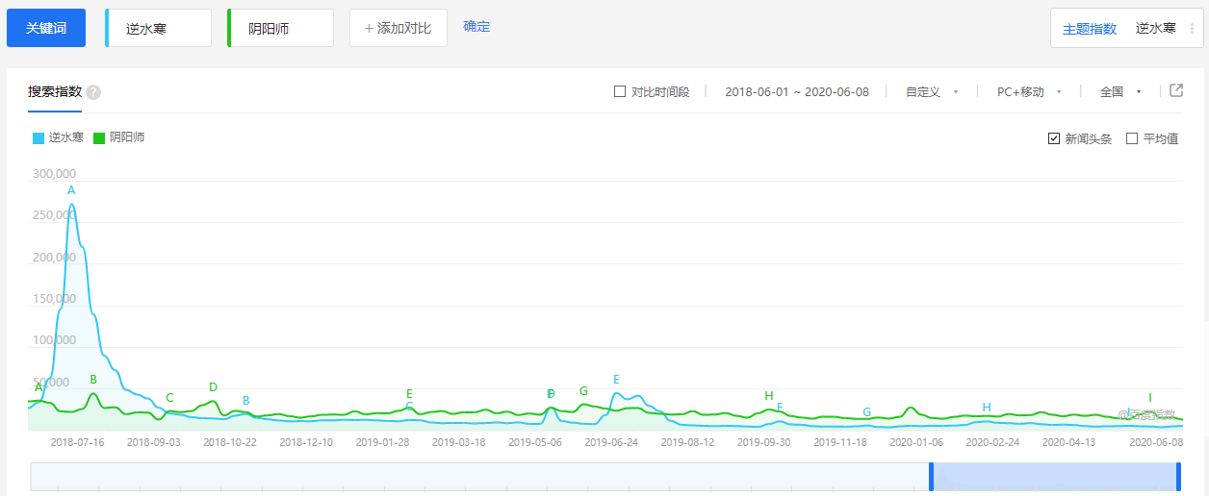The width and height of the screenshot is (1209, 496).
Task: Click the 阴阳师 keyword input field
Action: (280, 29)
